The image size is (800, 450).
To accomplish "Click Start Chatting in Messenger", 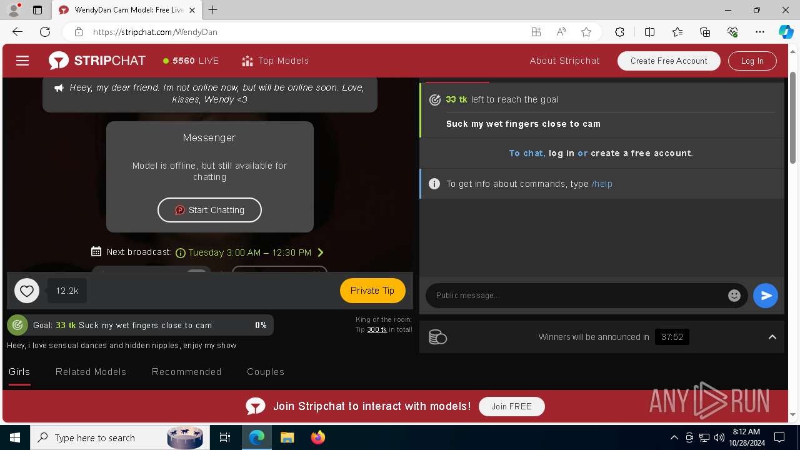I will pyautogui.click(x=209, y=210).
